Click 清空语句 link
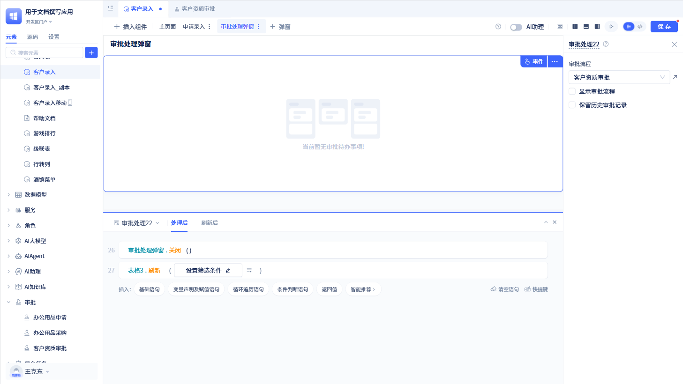The height and width of the screenshot is (384, 683). point(505,289)
